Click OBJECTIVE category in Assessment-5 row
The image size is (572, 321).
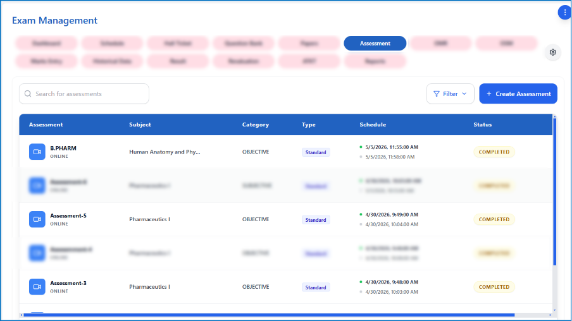(x=256, y=219)
